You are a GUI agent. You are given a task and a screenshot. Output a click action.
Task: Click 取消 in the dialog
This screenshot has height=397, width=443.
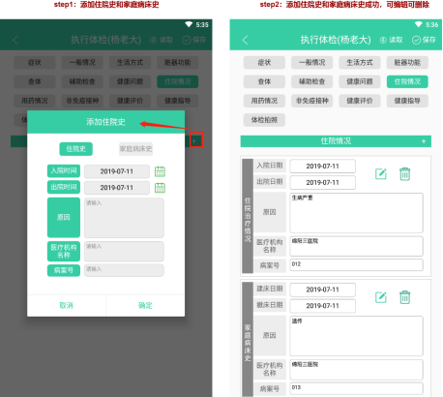[67, 305]
